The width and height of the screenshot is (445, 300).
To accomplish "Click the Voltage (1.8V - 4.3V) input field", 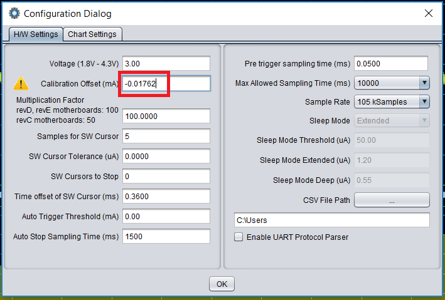I will pos(166,63).
